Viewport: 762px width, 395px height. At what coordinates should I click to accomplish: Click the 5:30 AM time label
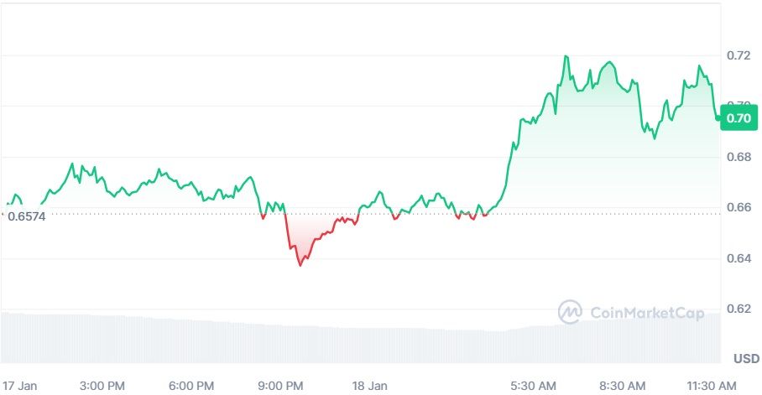pos(533,386)
